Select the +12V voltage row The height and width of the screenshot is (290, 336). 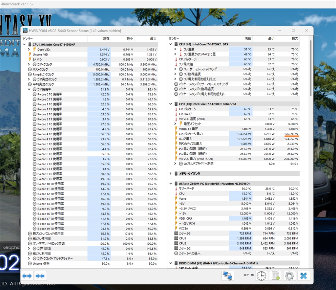tap(234, 213)
